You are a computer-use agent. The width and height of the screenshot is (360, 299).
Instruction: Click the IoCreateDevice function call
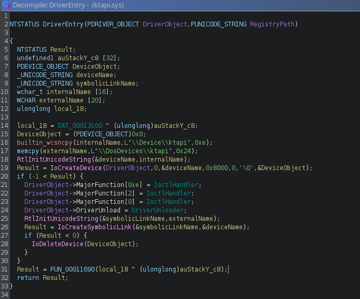click(76, 168)
